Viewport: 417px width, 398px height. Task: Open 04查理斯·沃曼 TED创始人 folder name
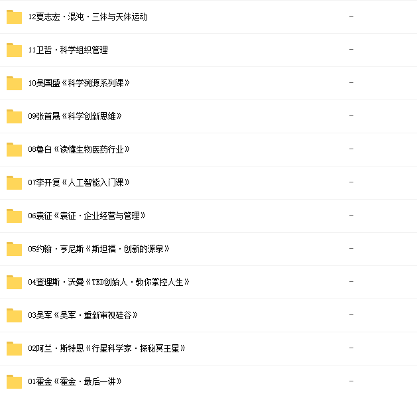[x=109, y=282]
